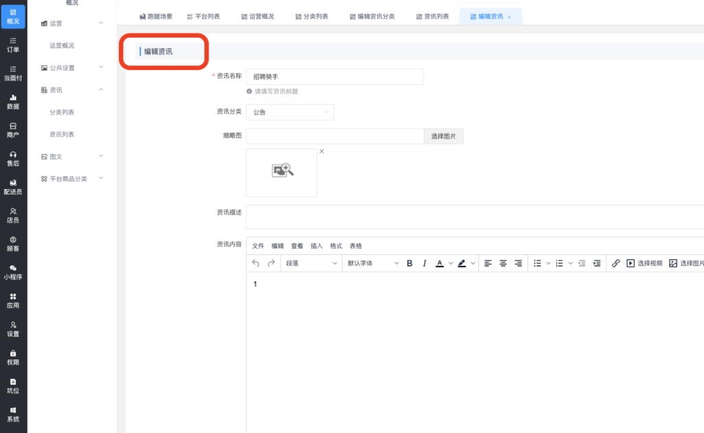
Task: Click the undo arrow in the editor
Action: click(x=256, y=263)
